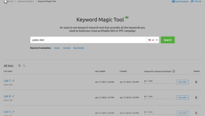
Task: Delete List 6 with its trash icon
Action: point(196,97)
